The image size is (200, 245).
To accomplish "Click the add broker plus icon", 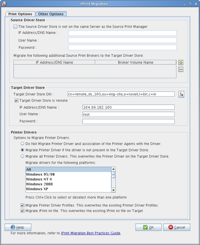I will 181,62.
